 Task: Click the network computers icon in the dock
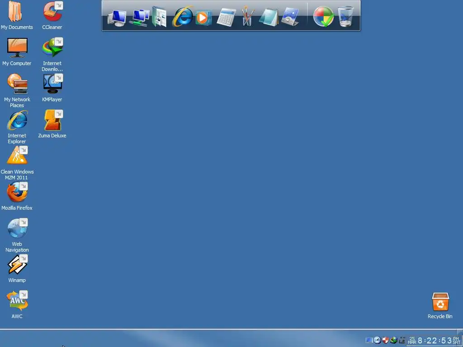(139, 18)
